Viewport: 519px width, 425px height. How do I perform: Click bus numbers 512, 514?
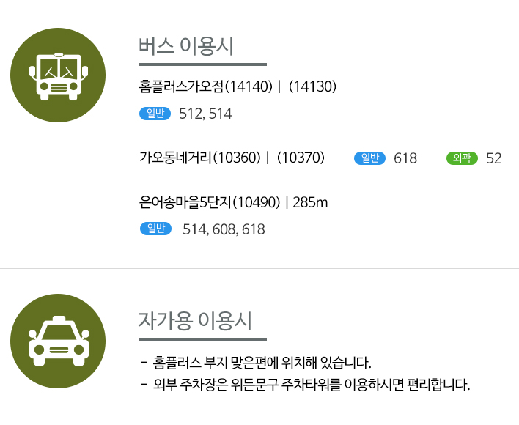[x=205, y=114]
